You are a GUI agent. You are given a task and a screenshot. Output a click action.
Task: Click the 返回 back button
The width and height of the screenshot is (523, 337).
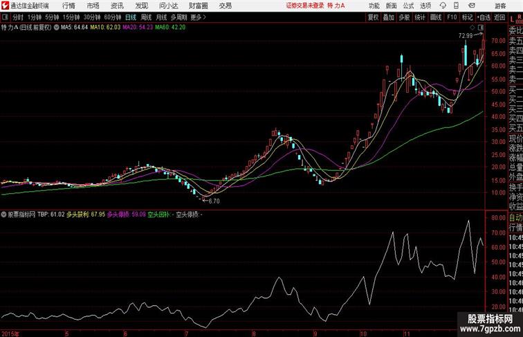coord(499,17)
